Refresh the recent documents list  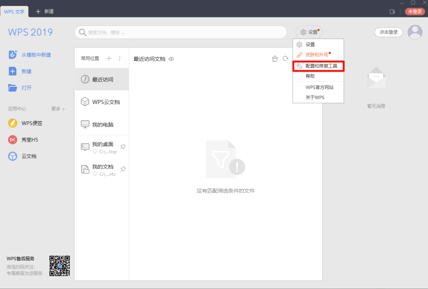(x=286, y=59)
